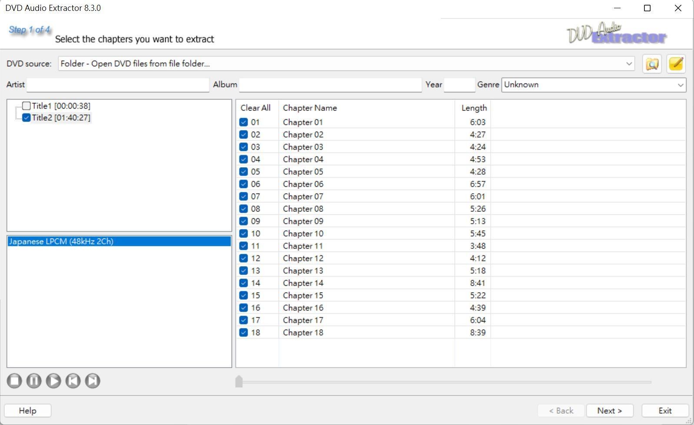Click the playback position slider thumb
The width and height of the screenshot is (694, 425).
239,382
